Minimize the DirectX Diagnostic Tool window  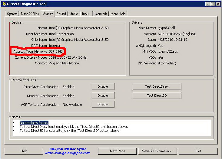[x=207, y=4]
